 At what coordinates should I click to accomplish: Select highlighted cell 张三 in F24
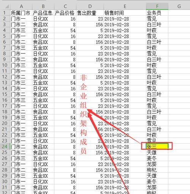pyautogui.click(x=157, y=146)
